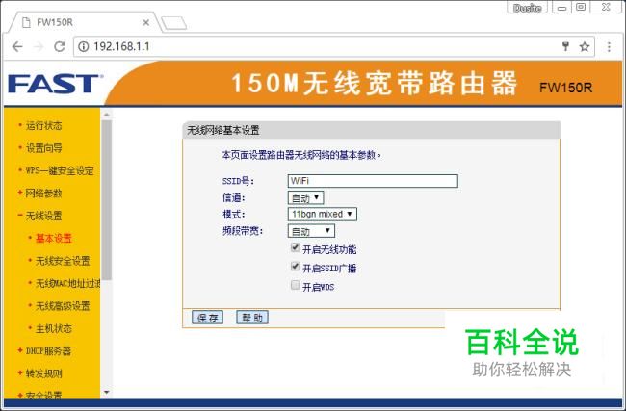Click the sidebar scrollbar up arrow

point(107,115)
